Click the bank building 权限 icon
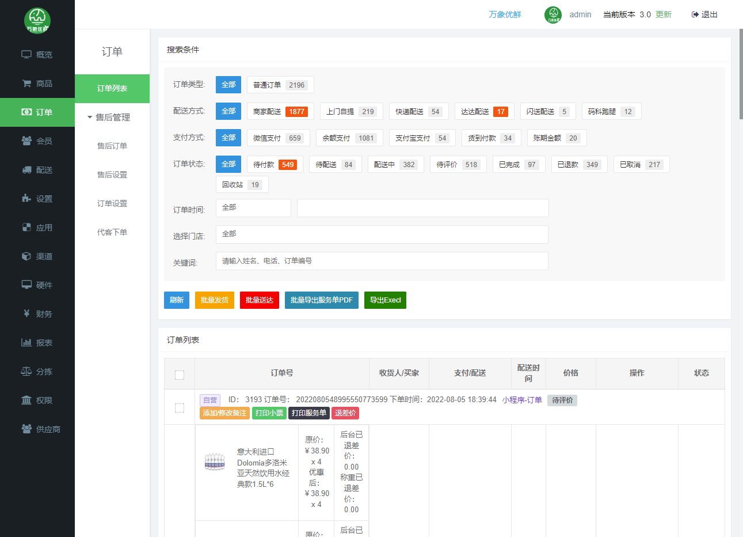743x537 pixels. click(26, 400)
